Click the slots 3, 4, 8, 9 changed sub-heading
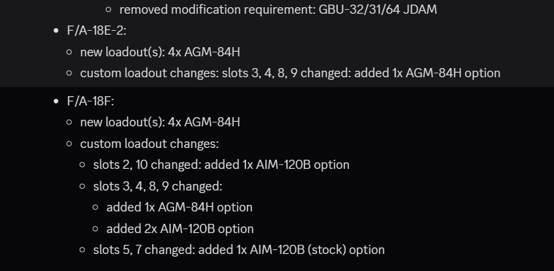The height and width of the screenshot is (271, 554). point(158,186)
